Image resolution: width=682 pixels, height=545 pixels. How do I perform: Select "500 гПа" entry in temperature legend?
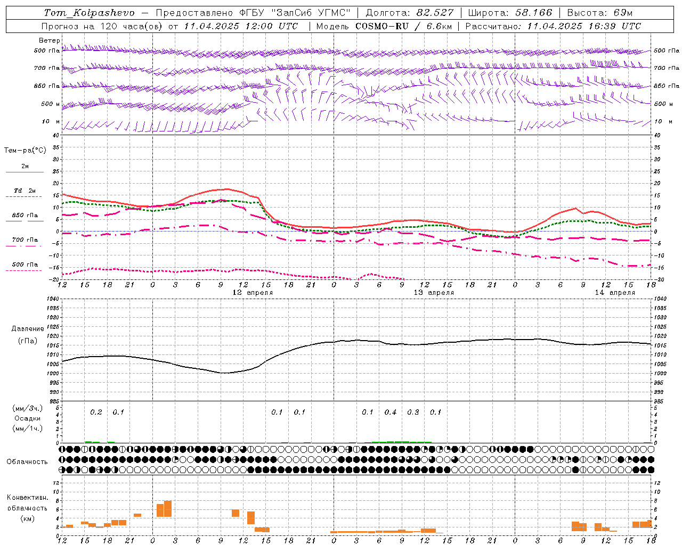pyautogui.click(x=25, y=265)
